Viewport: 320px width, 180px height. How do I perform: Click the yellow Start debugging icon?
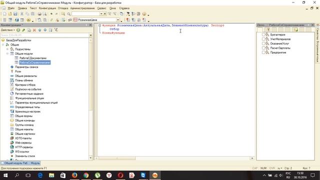[28, 20]
